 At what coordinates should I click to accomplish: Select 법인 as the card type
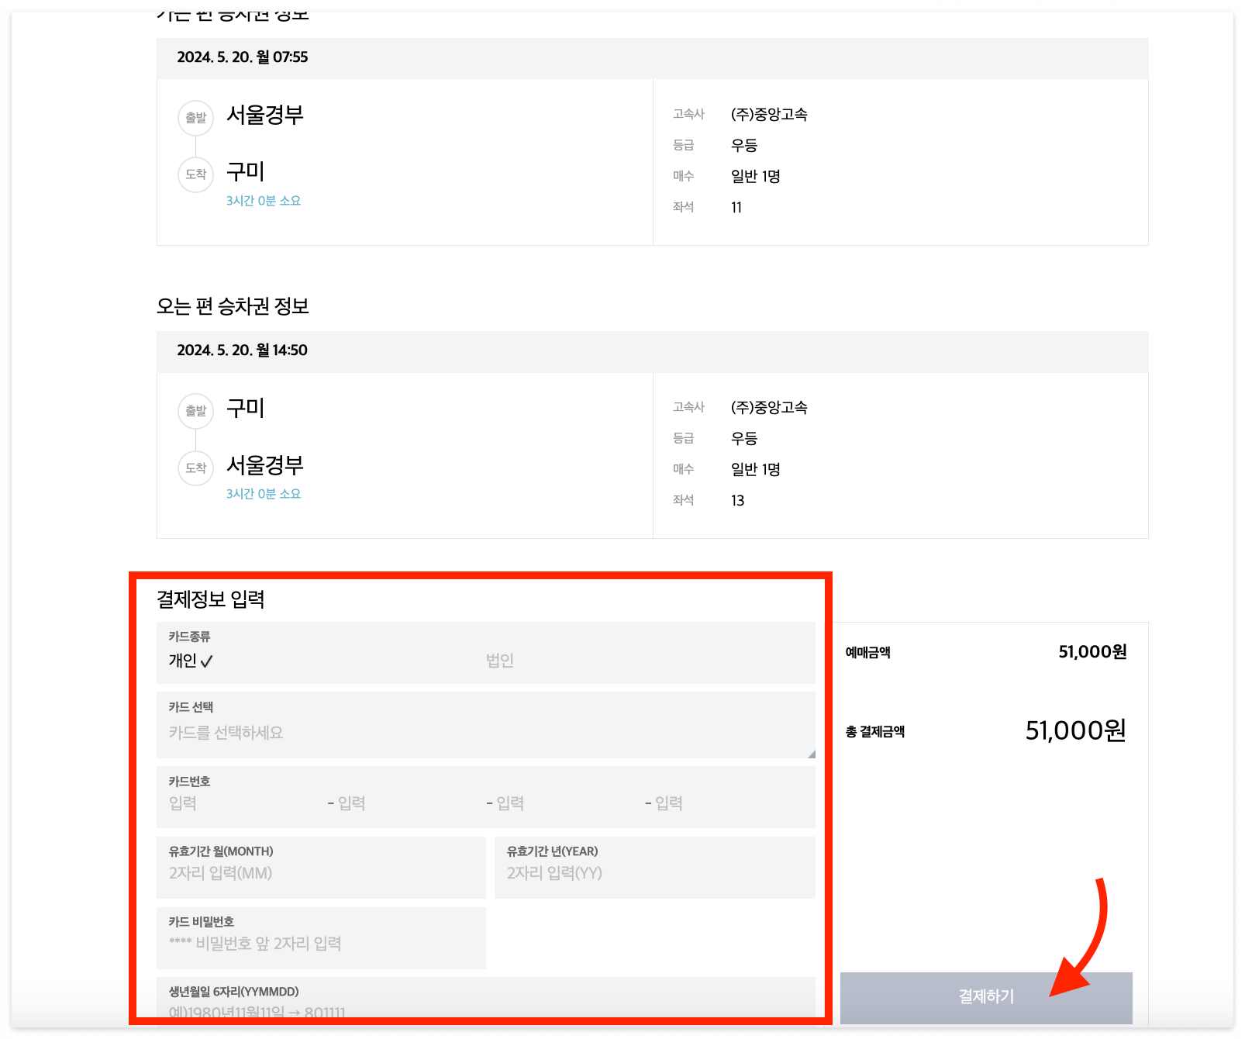pos(501,661)
